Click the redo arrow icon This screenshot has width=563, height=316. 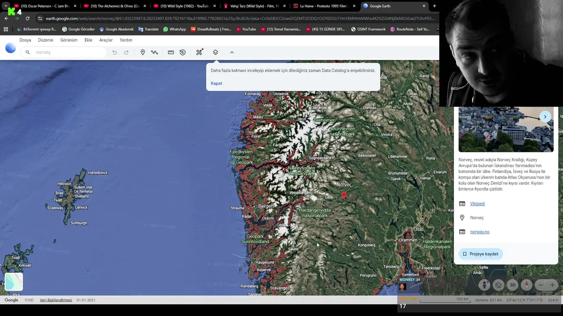tap(126, 52)
